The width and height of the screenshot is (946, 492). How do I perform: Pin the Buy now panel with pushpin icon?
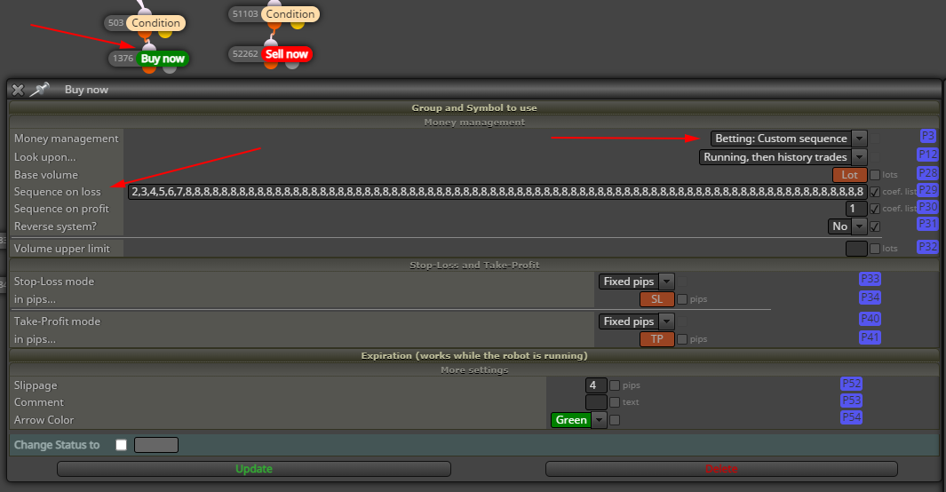click(x=39, y=90)
